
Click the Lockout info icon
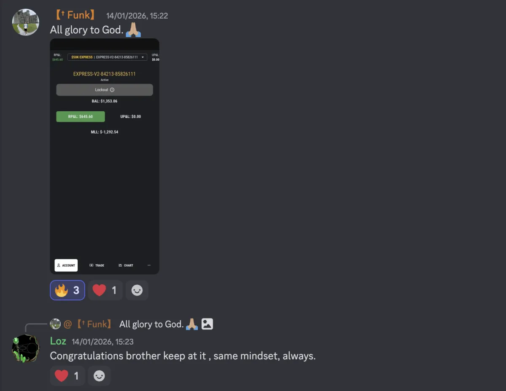[x=112, y=90]
